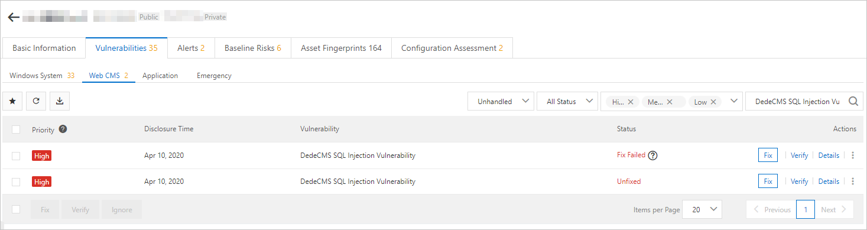Click the Fix Failed help icon
Viewport: 867px width, 230px height.
pos(653,156)
